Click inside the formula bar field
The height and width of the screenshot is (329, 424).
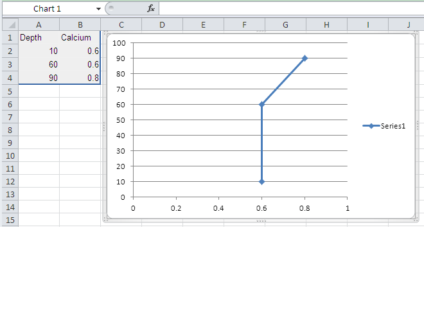(x=289, y=8)
